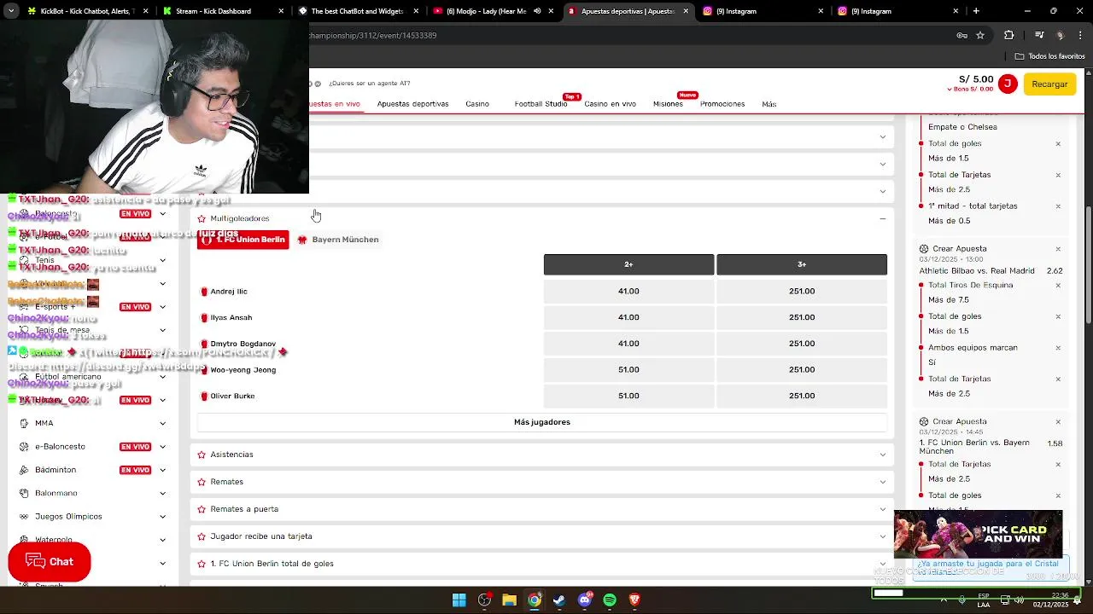Click the Balonmano sport icon
This screenshot has height=614, width=1093.
coord(24,493)
